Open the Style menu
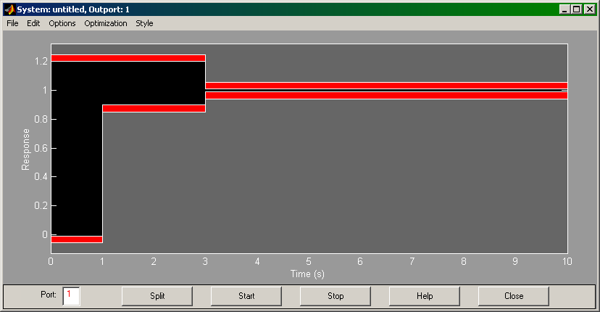 click(x=144, y=23)
